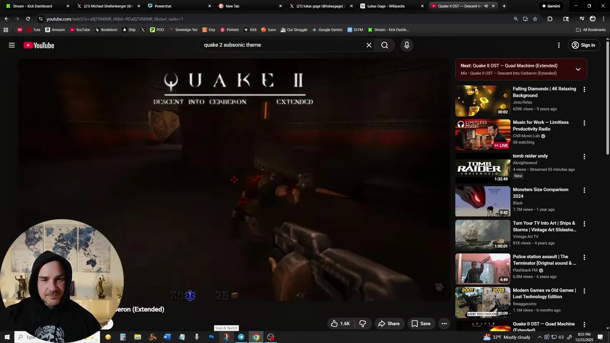Open Telegram from the taskbar
The image size is (610, 343).
(x=241, y=337)
